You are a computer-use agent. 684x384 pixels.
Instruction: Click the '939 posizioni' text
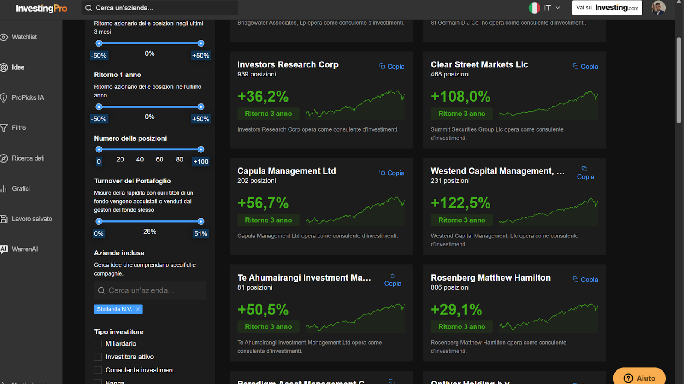pyautogui.click(x=256, y=74)
